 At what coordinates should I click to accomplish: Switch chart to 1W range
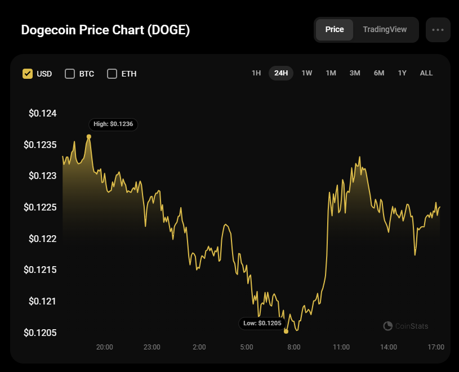click(x=307, y=73)
